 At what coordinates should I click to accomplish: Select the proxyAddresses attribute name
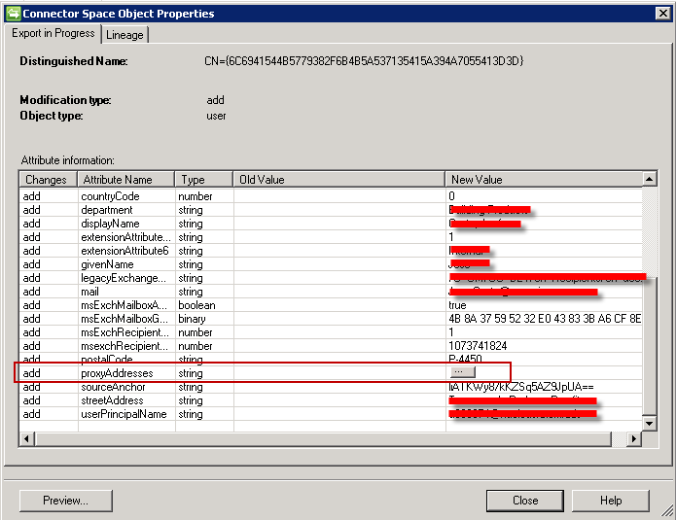(117, 373)
